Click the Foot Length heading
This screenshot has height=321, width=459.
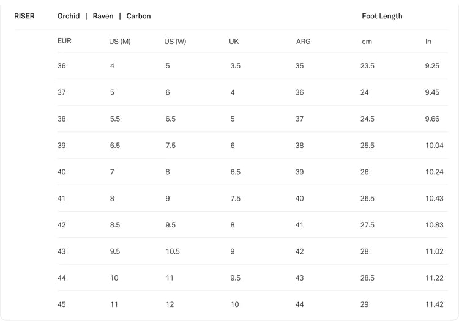(382, 16)
